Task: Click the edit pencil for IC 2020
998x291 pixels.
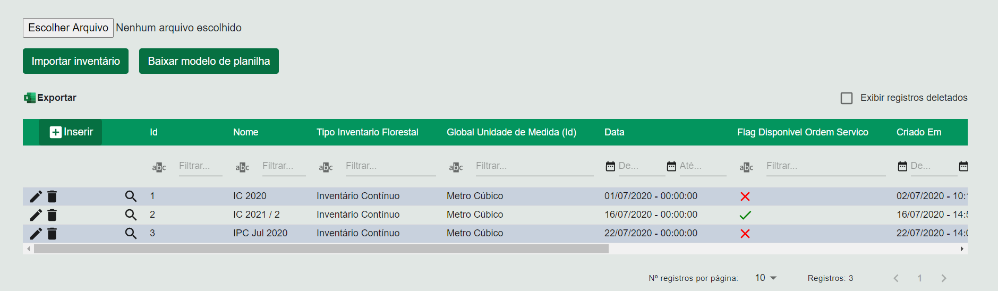Action: [36, 196]
